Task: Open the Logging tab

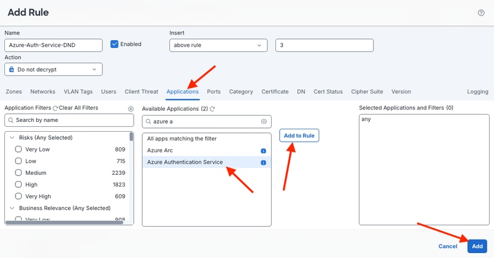Action: 477,92
